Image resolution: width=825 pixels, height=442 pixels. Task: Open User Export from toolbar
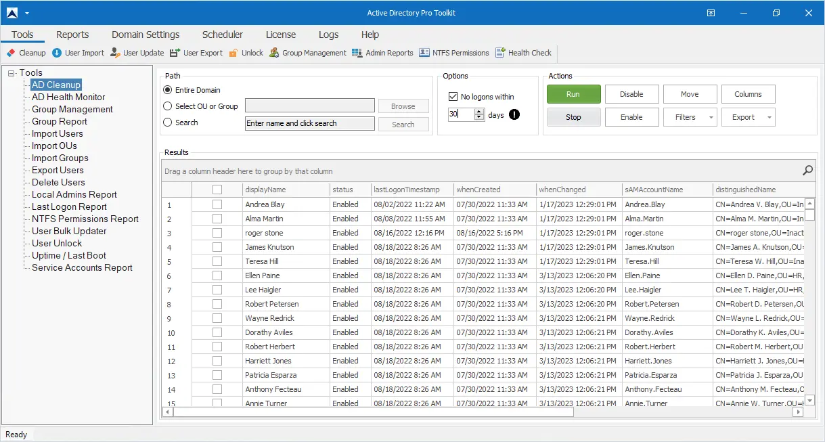pos(196,53)
